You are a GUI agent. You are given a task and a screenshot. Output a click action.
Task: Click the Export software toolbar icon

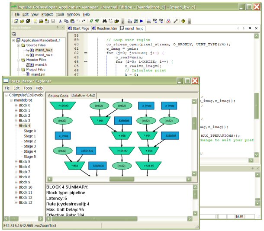[x=161, y=21]
